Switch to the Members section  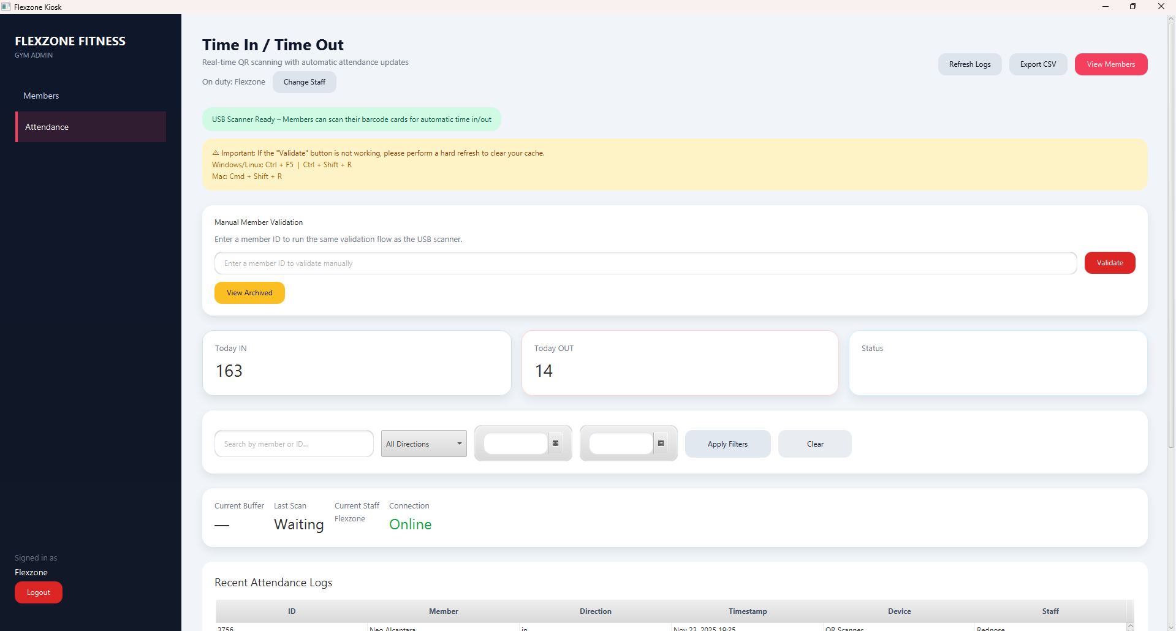pyautogui.click(x=40, y=95)
